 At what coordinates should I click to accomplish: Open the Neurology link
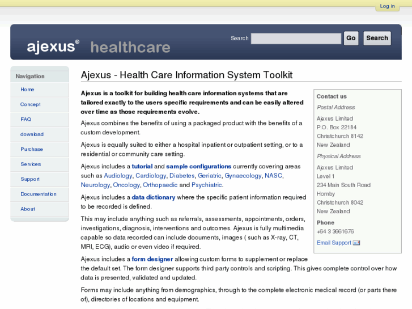[x=95, y=185]
